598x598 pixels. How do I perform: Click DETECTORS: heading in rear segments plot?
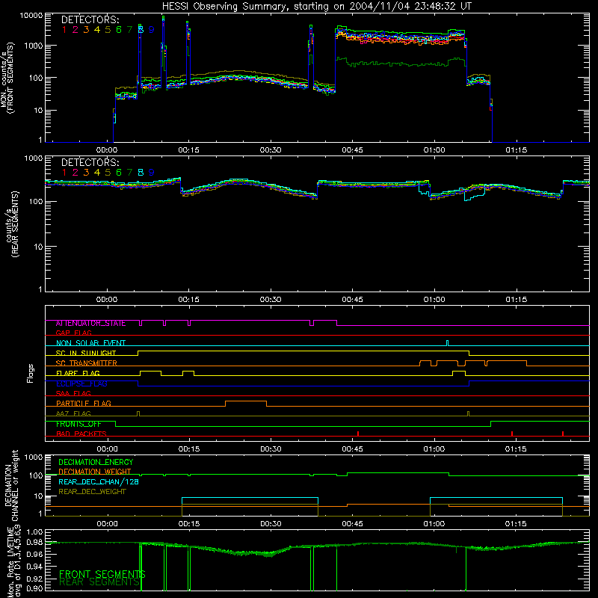pos(90,162)
